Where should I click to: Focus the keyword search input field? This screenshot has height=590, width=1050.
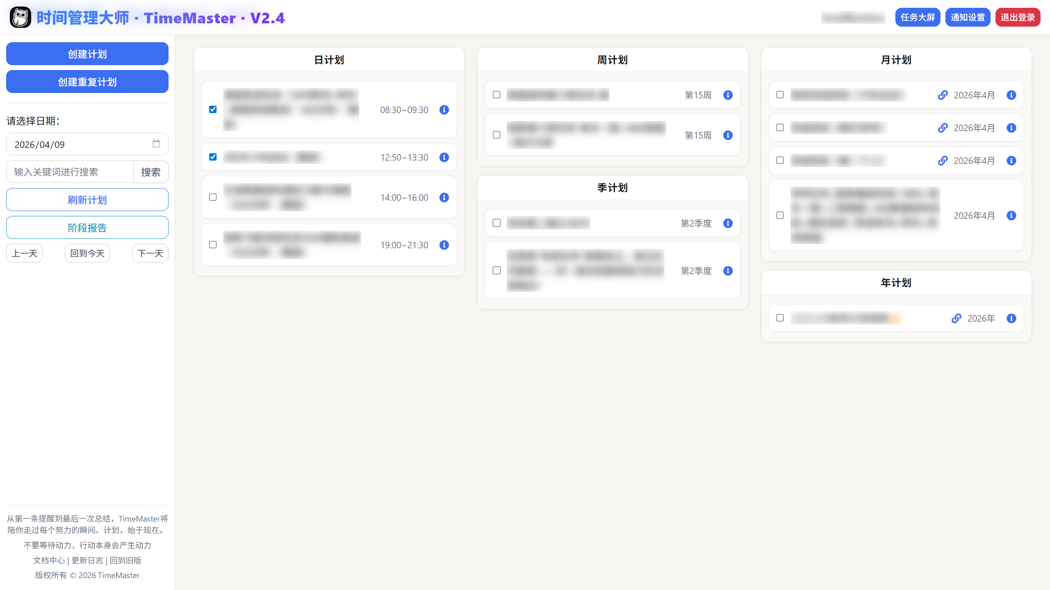coord(70,172)
